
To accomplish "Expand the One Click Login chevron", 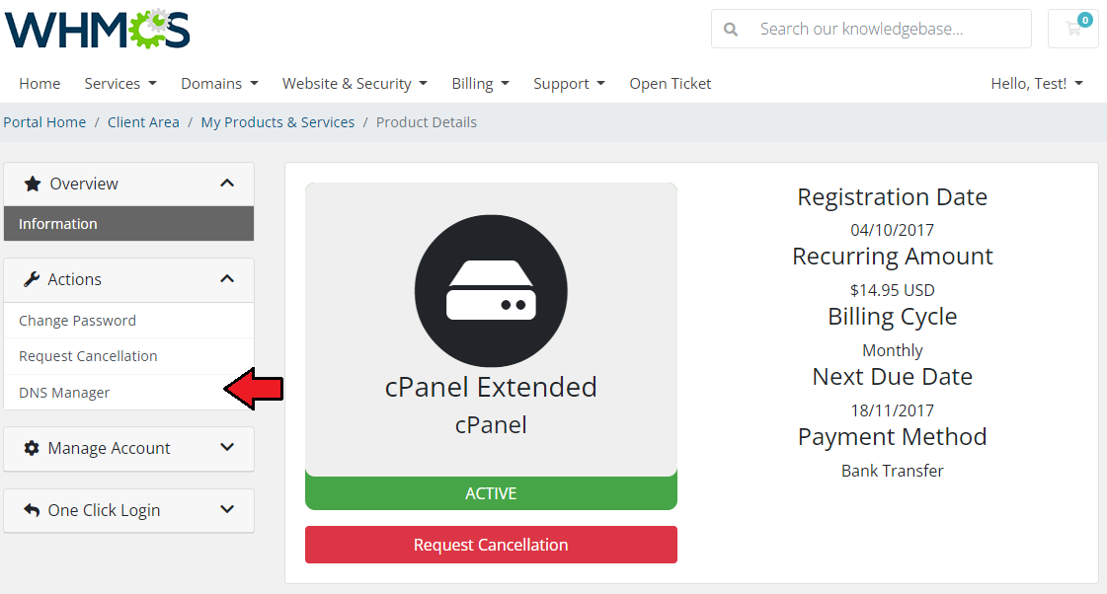I will click(226, 509).
